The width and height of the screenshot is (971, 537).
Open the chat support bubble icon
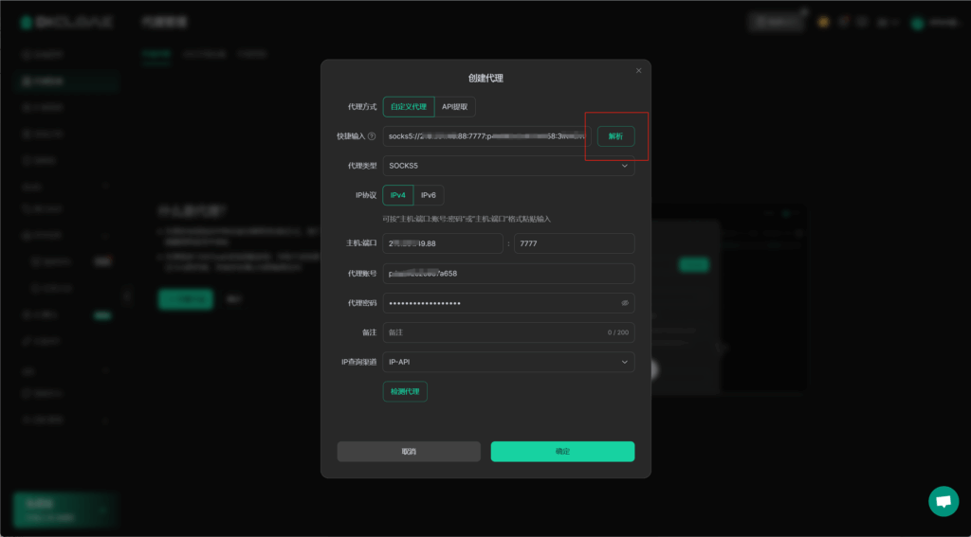click(x=943, y=501)
